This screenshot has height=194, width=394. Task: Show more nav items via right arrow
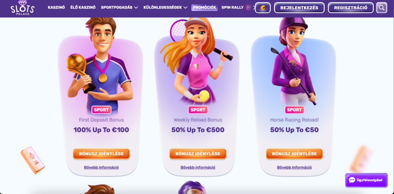coord(254,8)
